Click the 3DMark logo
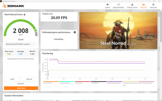 click(x=13, y=6)
